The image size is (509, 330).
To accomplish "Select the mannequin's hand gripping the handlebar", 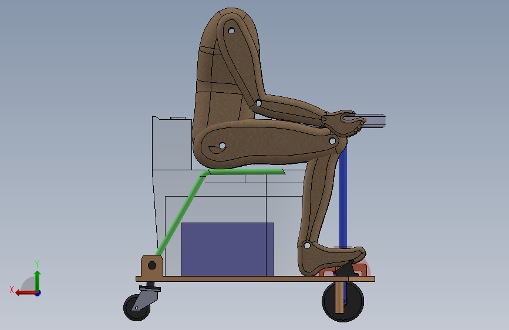I will pyautogui.click(x=344, y=123).
